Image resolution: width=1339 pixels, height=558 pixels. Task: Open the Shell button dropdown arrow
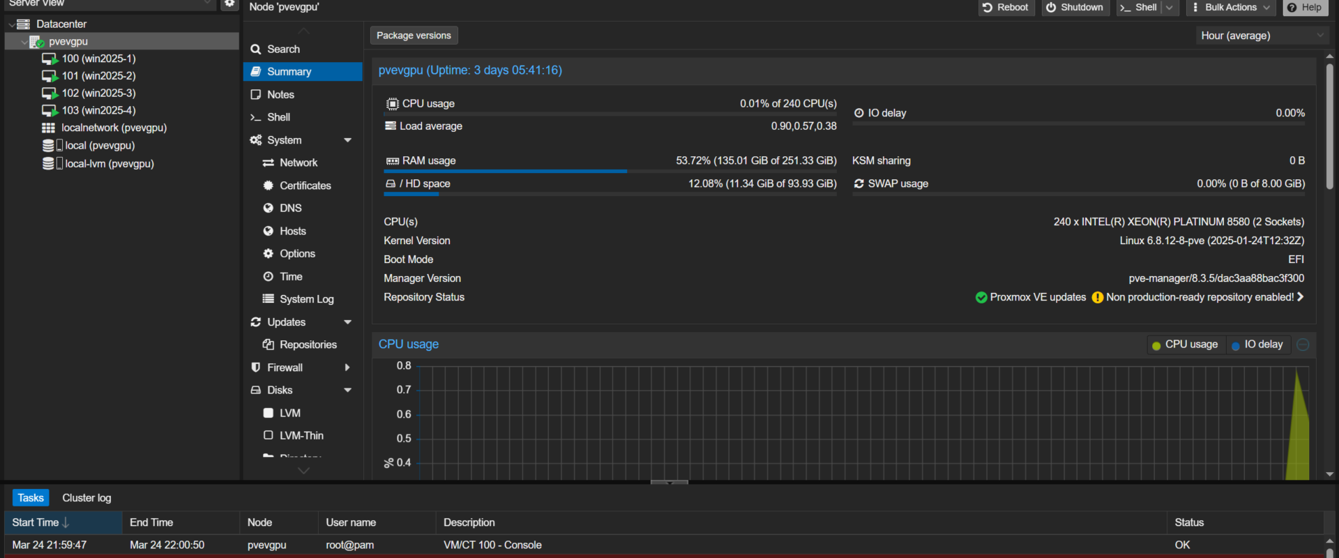pos(1170,8)
